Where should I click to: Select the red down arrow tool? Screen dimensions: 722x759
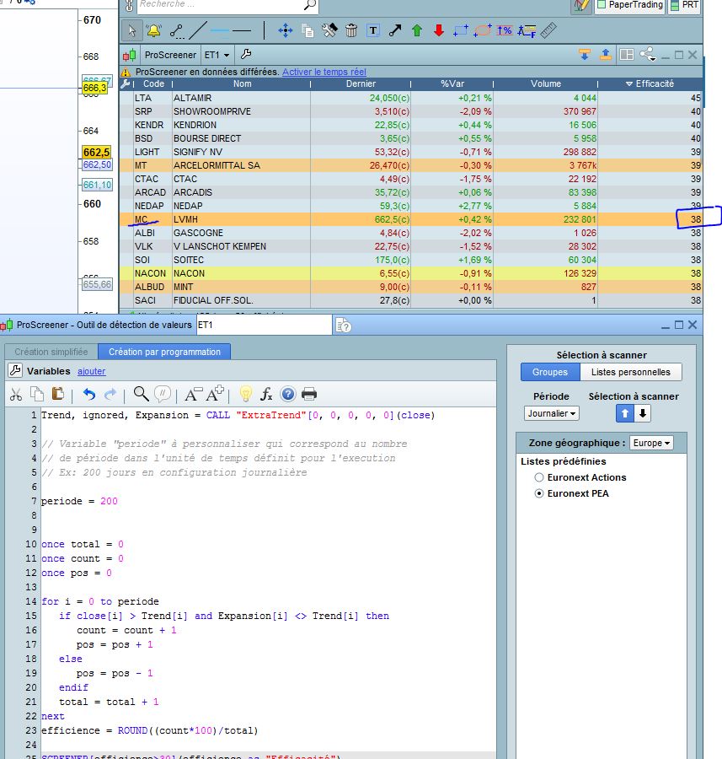[x=439, y=31]
